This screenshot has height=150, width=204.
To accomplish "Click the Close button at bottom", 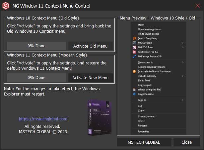I will tap(186, 142).
